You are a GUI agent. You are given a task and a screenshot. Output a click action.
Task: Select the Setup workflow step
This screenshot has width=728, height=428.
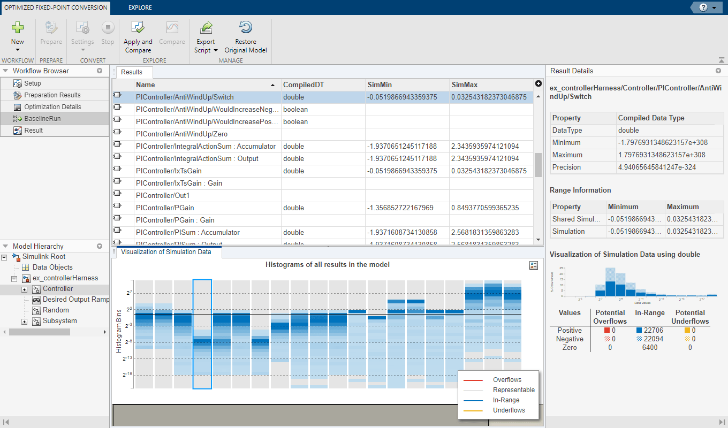click(x=32, y=83)
